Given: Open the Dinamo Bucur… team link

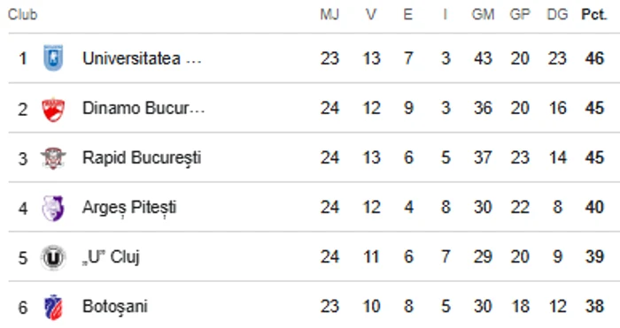Looking at the screenshot, I should point(143,108).
